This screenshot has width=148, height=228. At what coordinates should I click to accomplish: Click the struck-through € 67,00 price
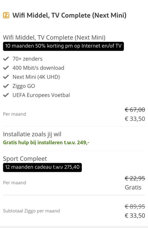[x=135, y=110]
